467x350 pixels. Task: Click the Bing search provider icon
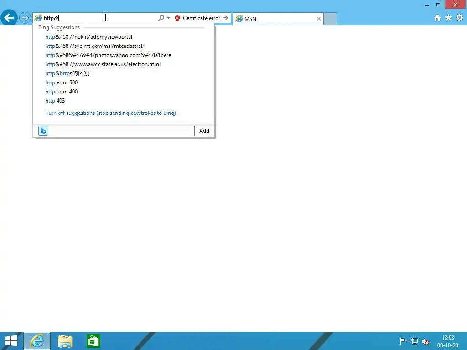coord(43,131)
